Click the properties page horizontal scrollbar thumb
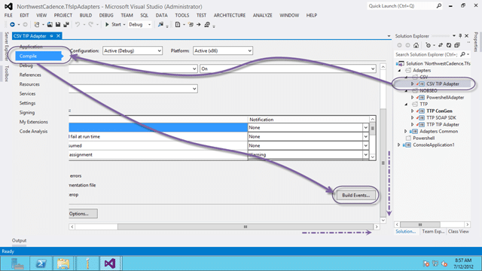 (x=246, y=227)
